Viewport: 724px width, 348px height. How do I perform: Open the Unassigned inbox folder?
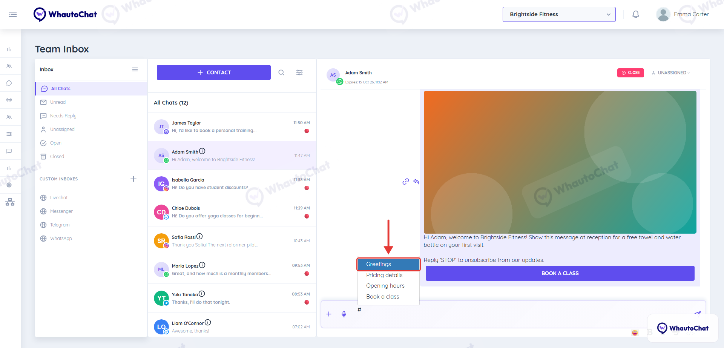click(91, 129)
